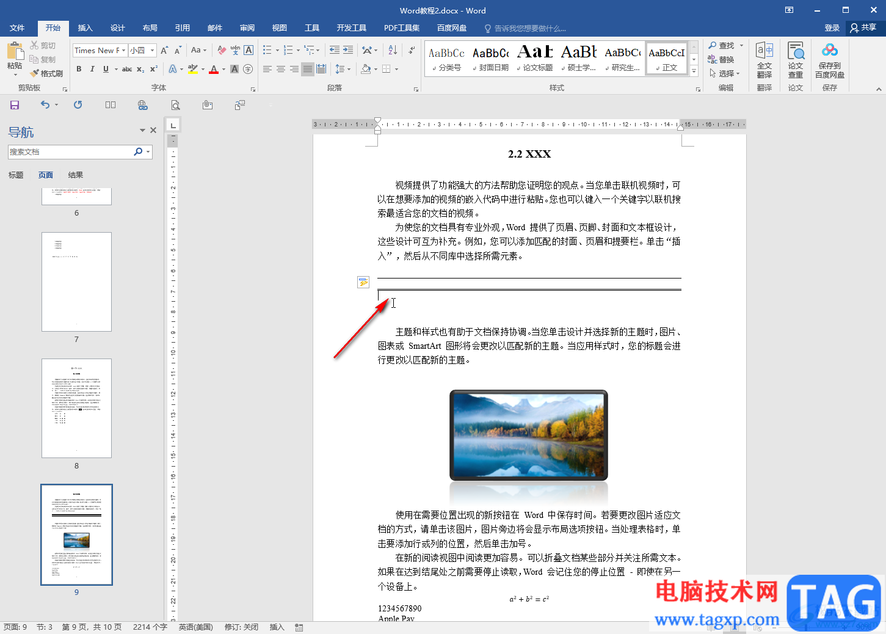Show Results in navigation pane

point(76,175)
